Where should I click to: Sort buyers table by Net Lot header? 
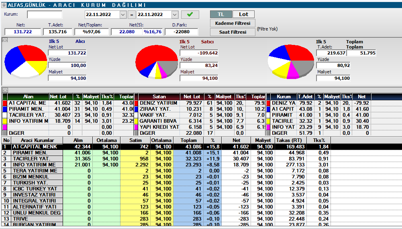[61, 97]
